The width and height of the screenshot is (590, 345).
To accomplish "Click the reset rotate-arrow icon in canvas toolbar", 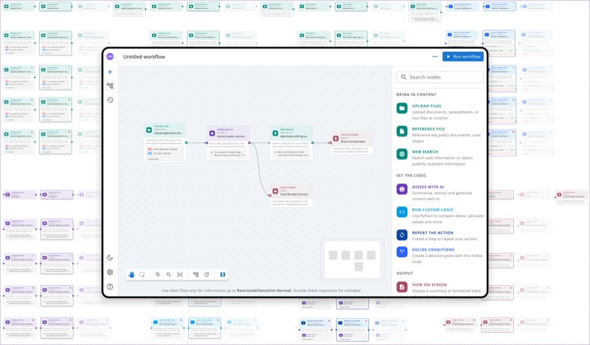I will [x=206, y=275].
